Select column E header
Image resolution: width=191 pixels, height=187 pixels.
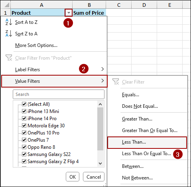[169, 5]
